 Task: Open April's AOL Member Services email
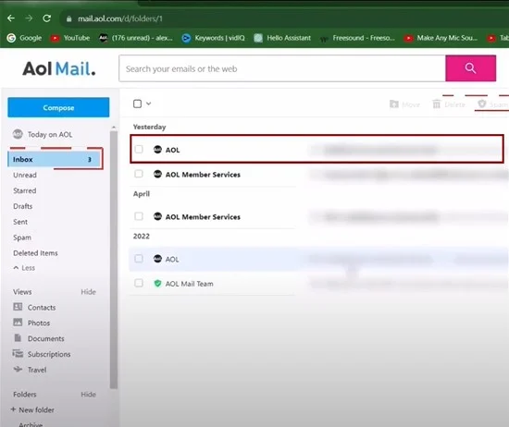click(318, 216)
